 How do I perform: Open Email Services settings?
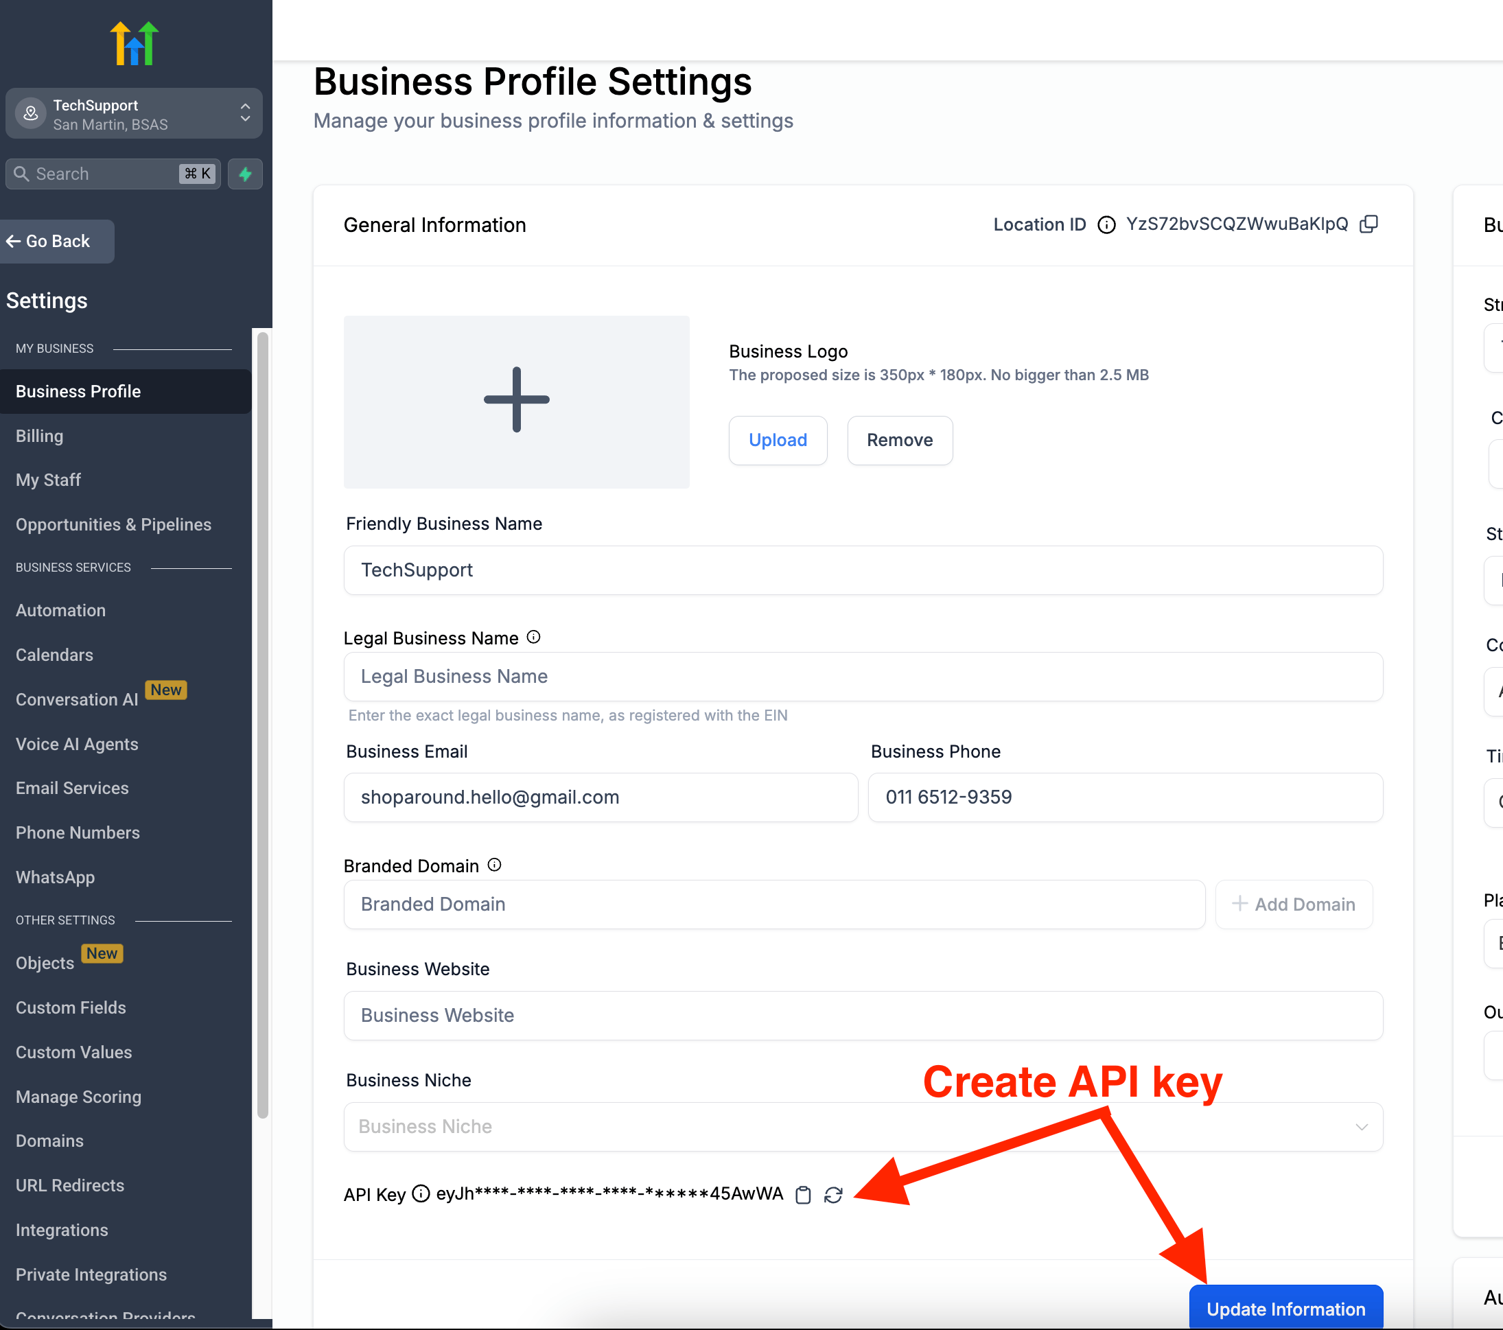pos(72,788)
